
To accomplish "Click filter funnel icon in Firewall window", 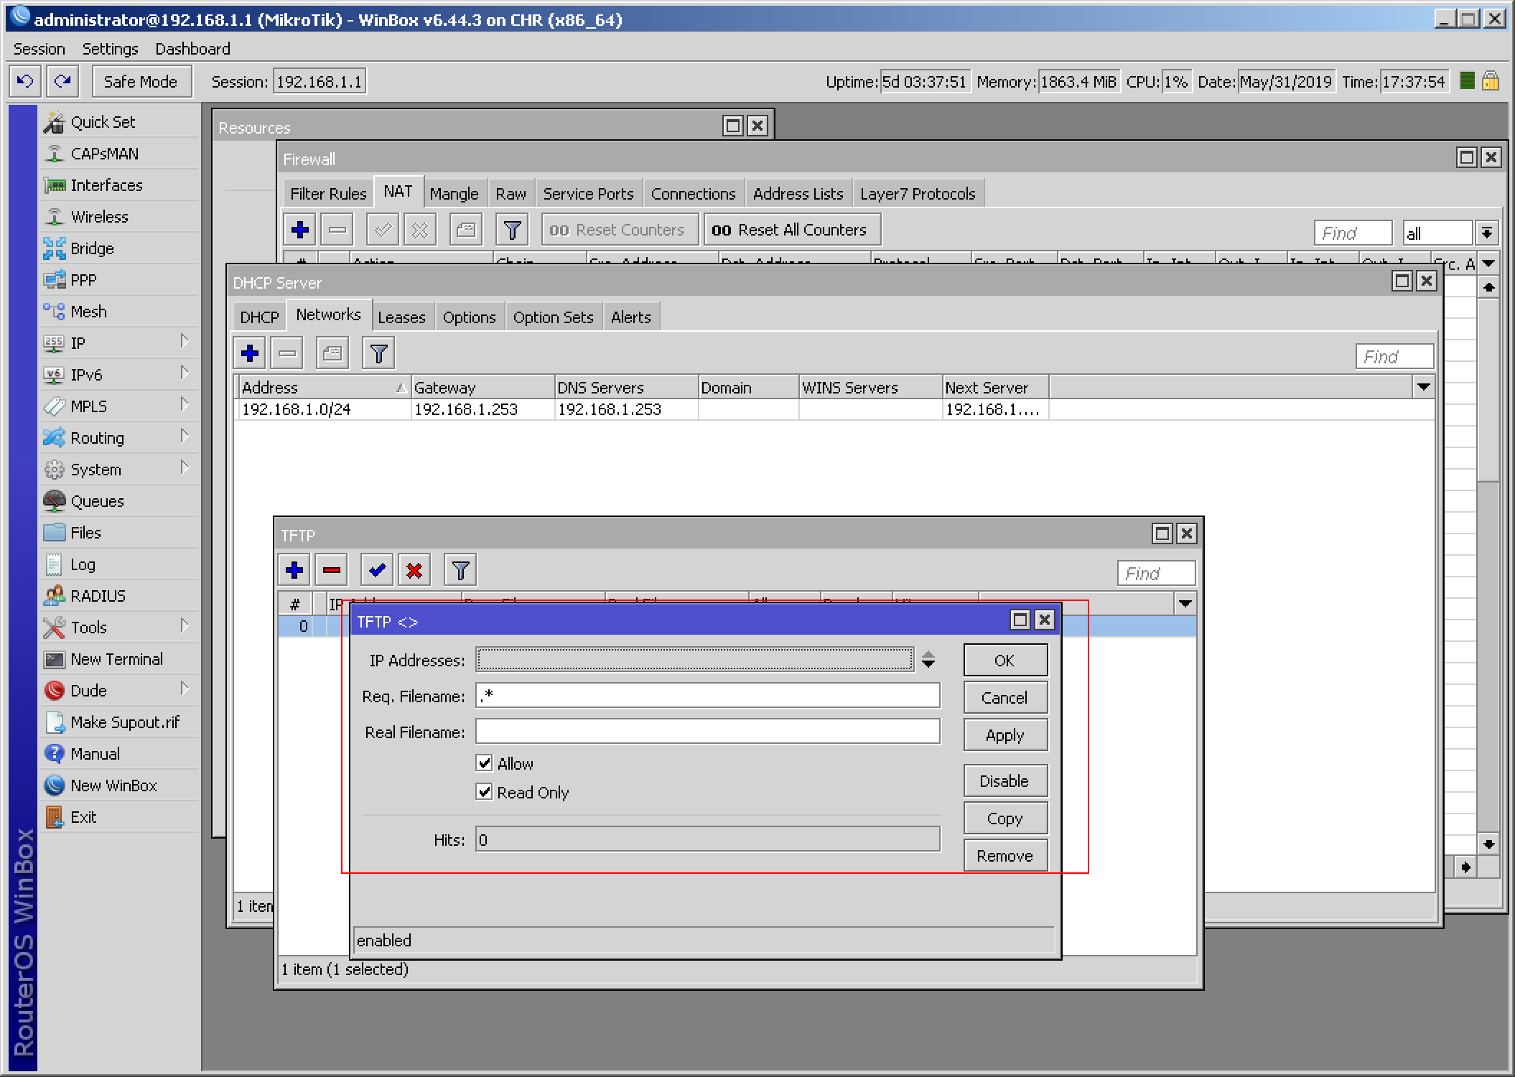I will [x=512, y=230].
